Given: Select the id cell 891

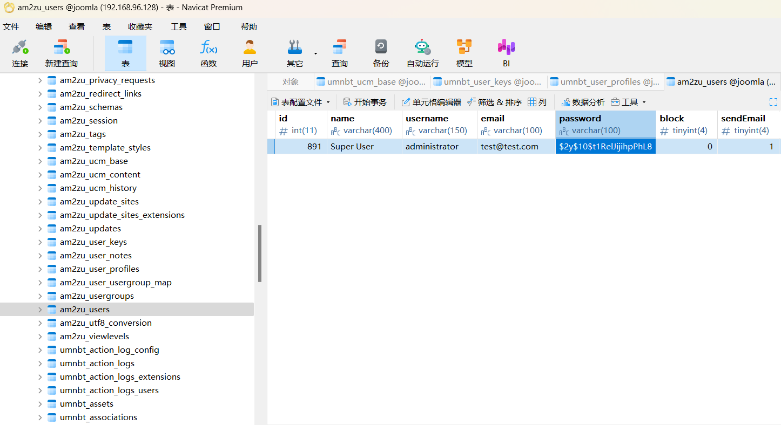Looking at the screenshot, I should (x=301, y=147).
